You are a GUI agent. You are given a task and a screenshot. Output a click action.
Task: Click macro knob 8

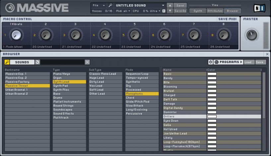(x=224, y=35)
